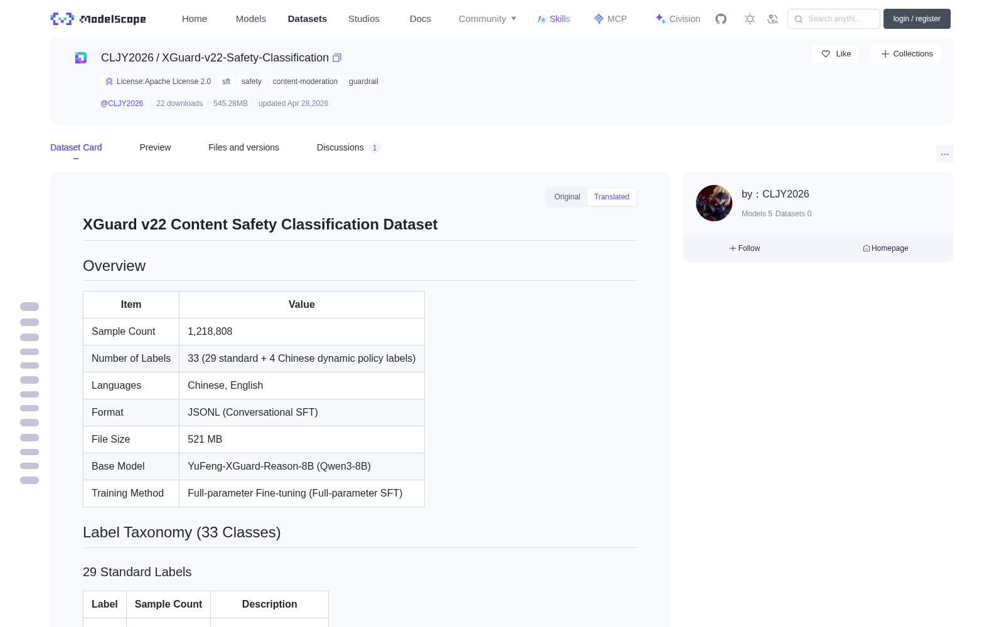1004x627 pixels.
Task: Select the Translated card view
Action: (x=612, y=197)
